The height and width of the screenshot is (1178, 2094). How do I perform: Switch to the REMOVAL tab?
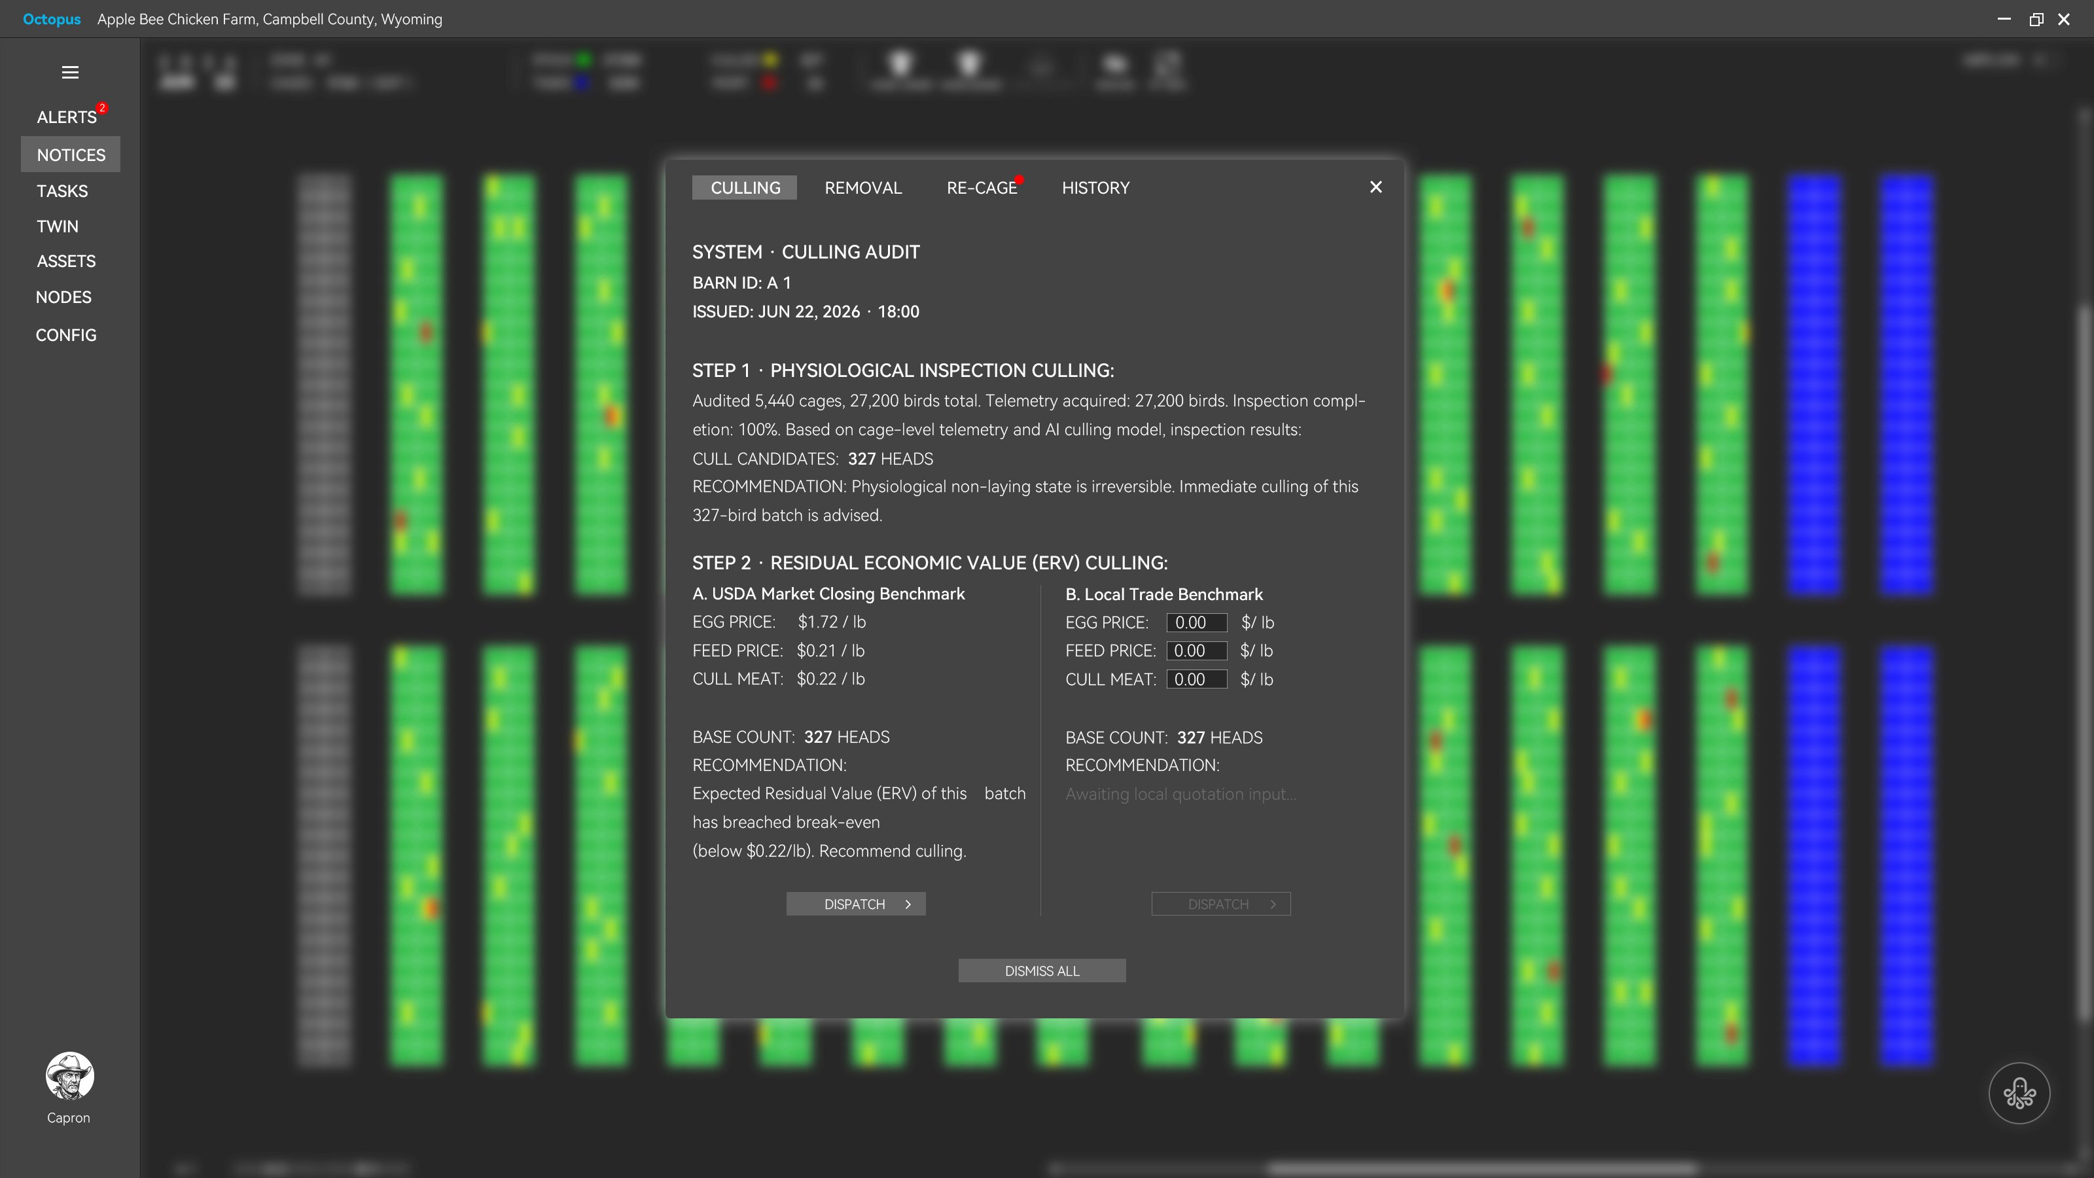coord(862,188)
